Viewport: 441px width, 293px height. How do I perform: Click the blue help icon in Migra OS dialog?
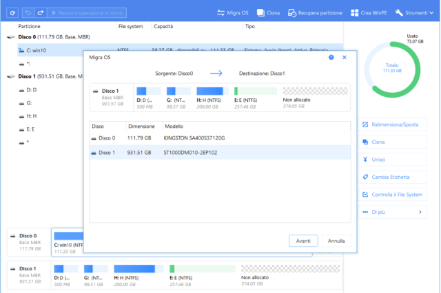pos(332,57)
